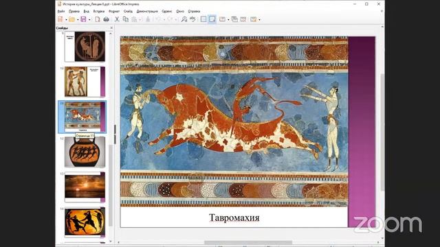This screenshot has height=247, width=440.
Task: Click the Paste clipboard icon
Action: coord(134,19)
